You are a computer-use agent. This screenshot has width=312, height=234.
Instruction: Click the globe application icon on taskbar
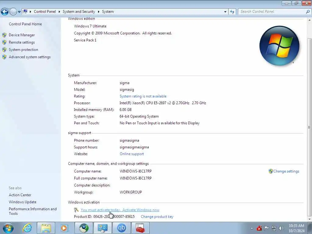84,228
